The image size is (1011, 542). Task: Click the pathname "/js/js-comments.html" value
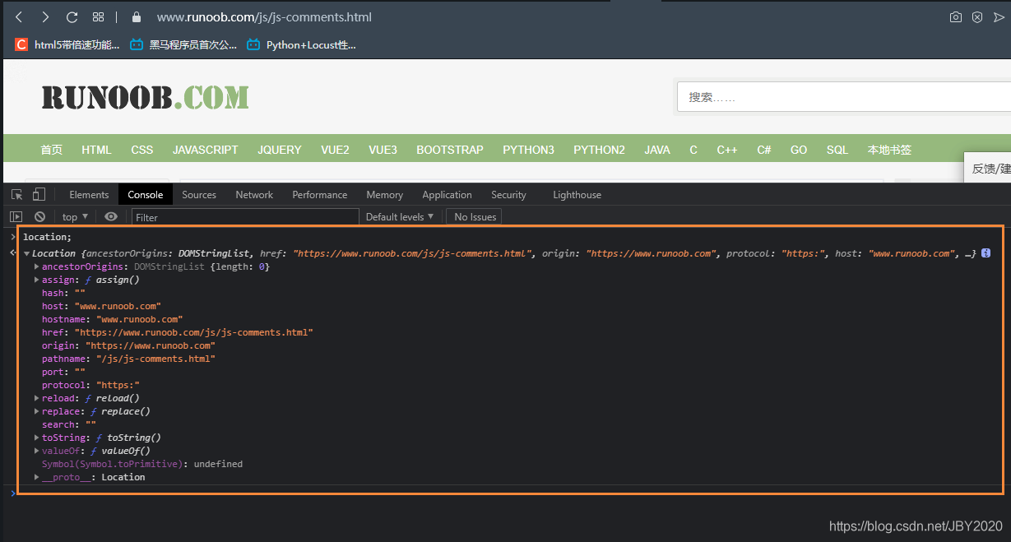pos(155,359)
